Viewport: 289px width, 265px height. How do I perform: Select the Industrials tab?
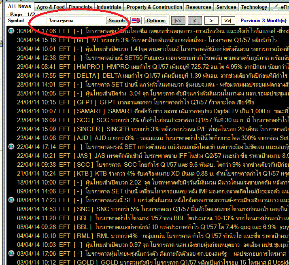pyautogui.click(x=109, y=7)
